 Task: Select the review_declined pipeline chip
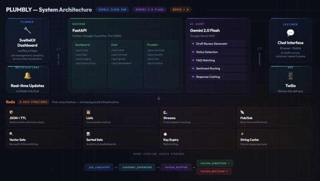[x=214, y=171]
